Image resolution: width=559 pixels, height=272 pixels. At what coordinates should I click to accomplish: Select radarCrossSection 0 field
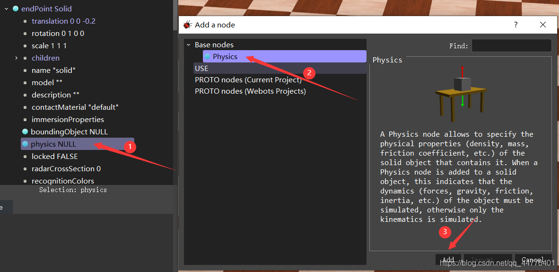(66, 168)
